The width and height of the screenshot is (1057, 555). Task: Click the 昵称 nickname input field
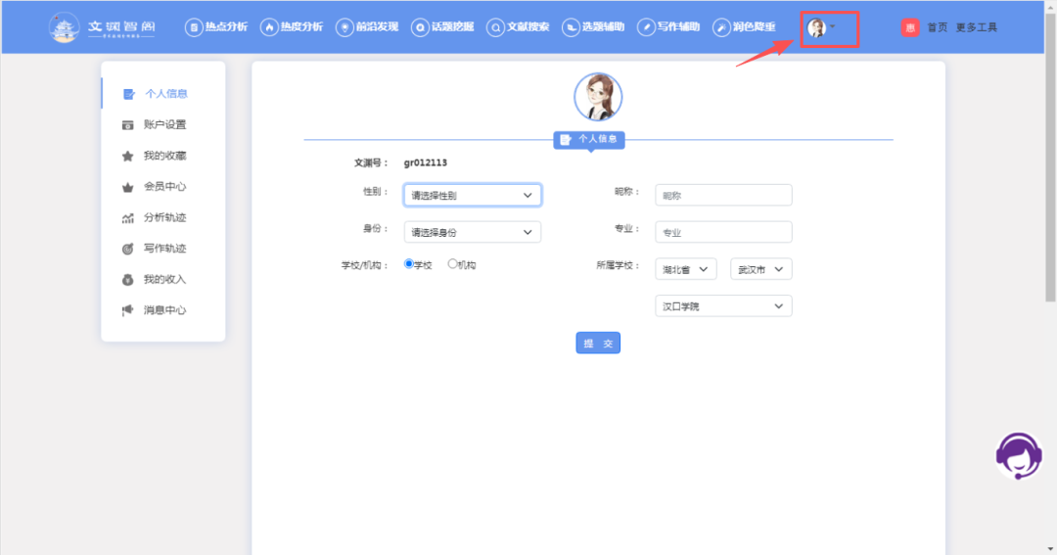(x=722, y=196)
